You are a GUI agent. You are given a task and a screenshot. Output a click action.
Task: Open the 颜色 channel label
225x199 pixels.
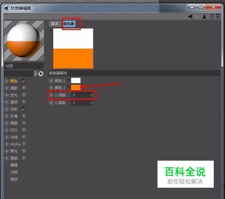coord(14,81)
